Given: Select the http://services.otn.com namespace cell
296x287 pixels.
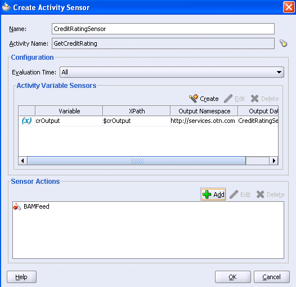Looking at the screenshot, I should click(204, 121).
